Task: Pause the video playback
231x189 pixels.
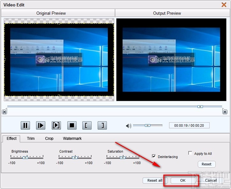Action: [x=26, y=125]
